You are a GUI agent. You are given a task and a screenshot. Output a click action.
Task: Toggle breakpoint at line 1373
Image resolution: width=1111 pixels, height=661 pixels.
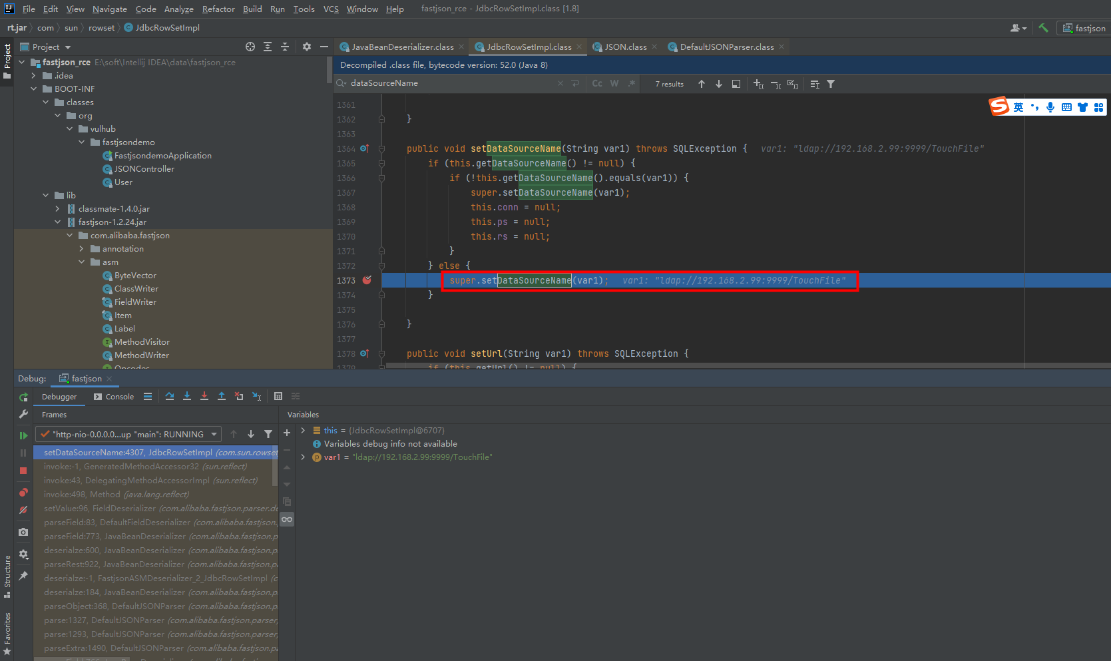click(367, 280)
